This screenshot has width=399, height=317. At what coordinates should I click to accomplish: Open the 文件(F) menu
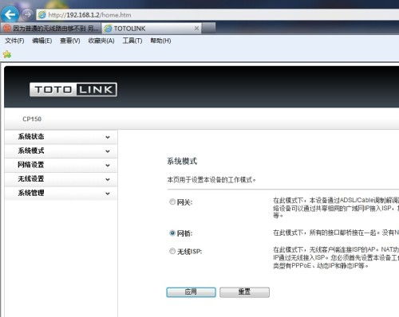coord(14,41)
